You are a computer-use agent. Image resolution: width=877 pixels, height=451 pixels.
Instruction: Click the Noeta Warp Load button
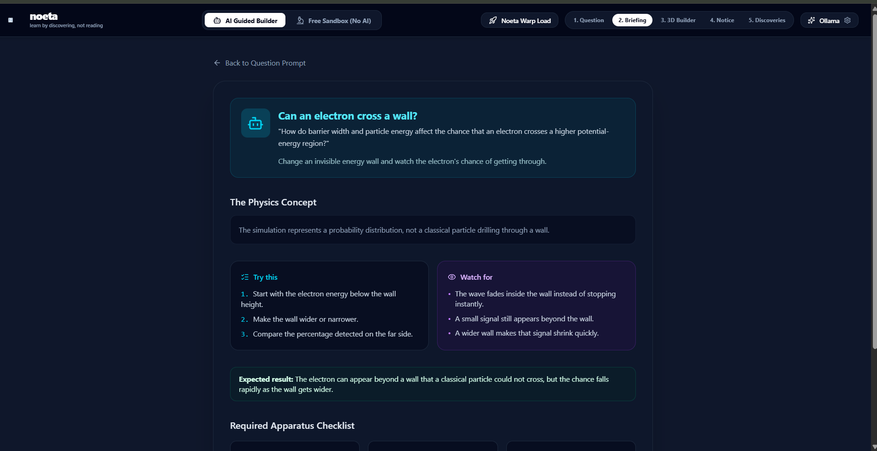[x=520, y=21]
